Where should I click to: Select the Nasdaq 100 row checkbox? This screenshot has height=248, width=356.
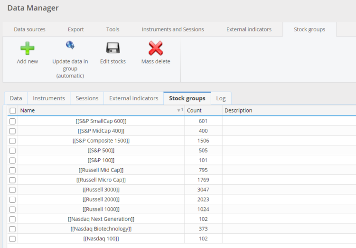click(12, 238)
